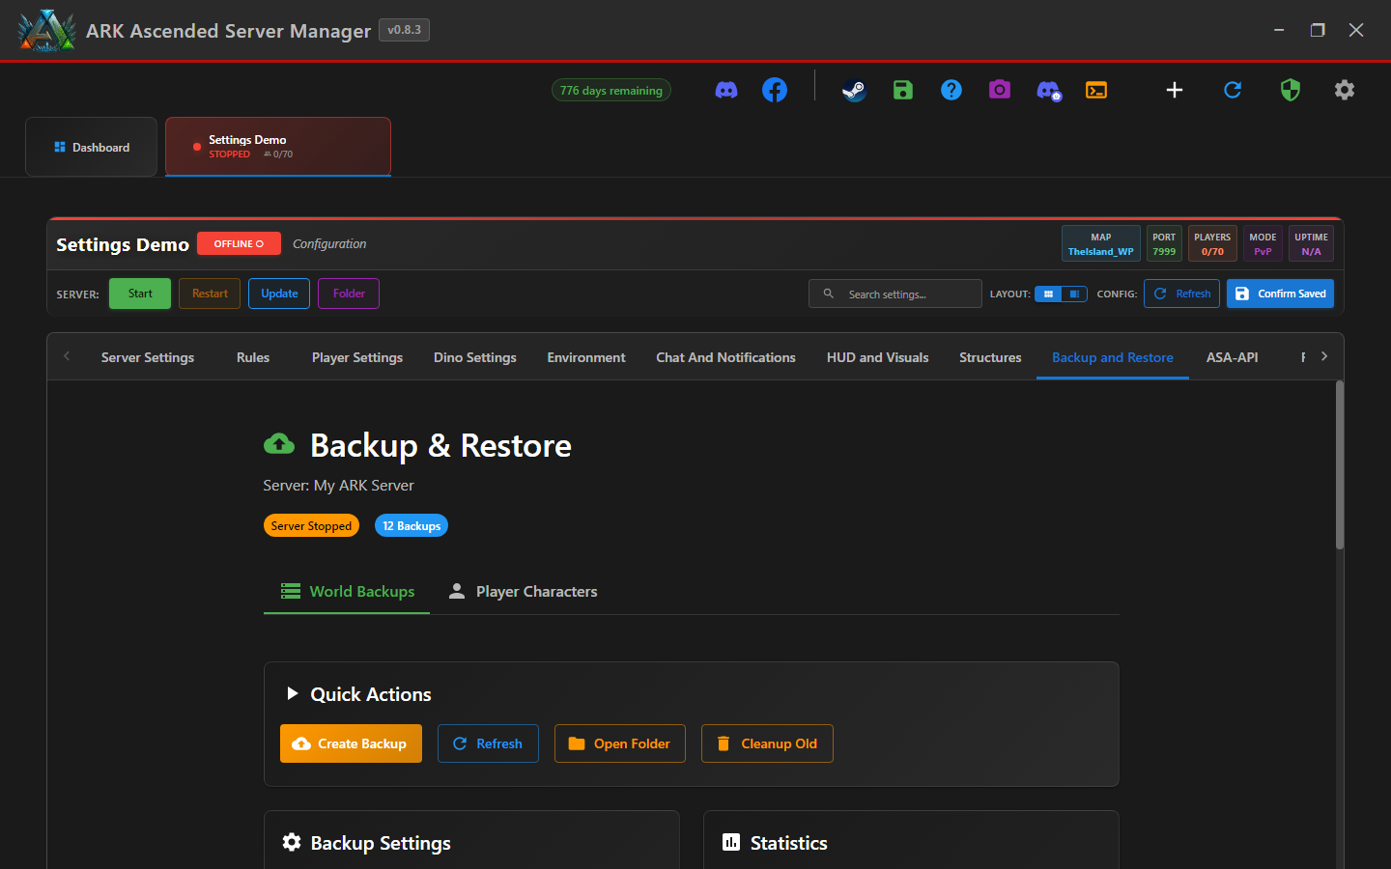The width and height of the screenshot is (1391, 869).
Task: Add a new server with plus icon
Action: click(1175, 90)
